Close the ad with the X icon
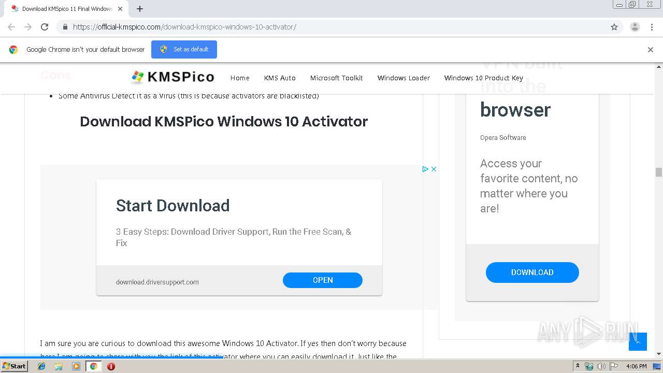The image size is (663, 373). coord(434,169)
